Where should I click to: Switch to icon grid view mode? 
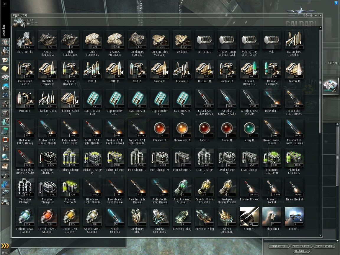[28, 23]
